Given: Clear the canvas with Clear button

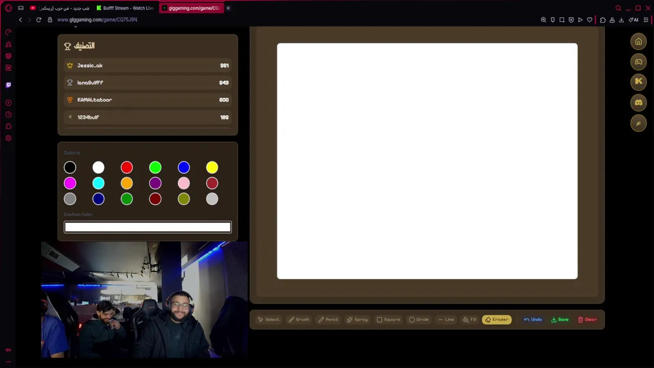Looking at the screenshot, I should (x=588, y=319).
